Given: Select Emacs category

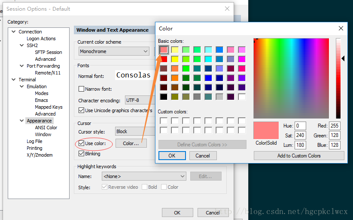Looking at the screenshot, I should click(41, 100).
